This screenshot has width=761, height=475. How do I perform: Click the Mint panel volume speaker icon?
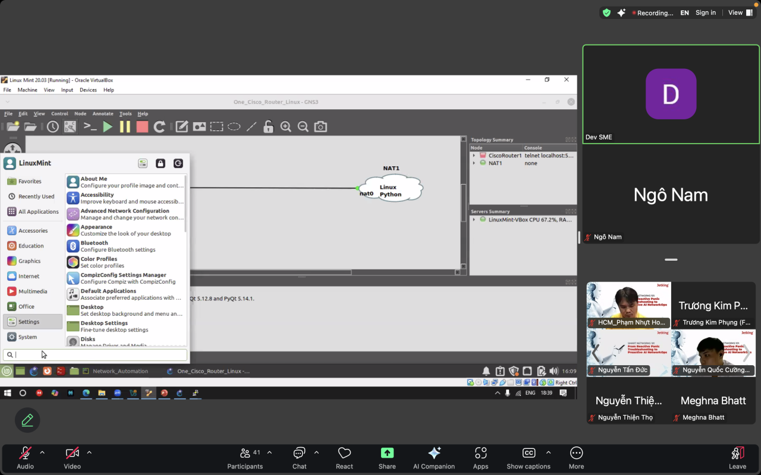(x=554, y=371)
